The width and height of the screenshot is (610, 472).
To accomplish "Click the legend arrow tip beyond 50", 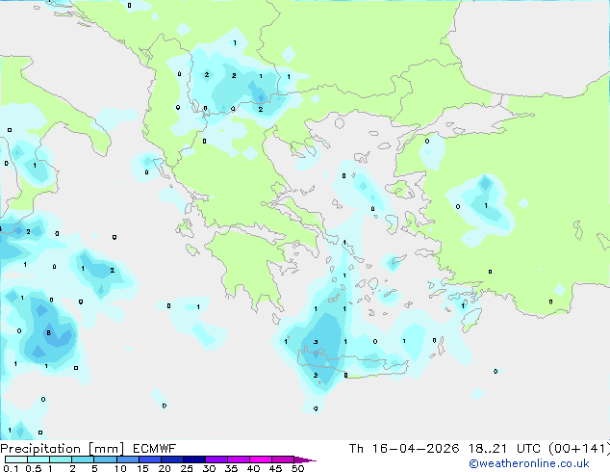I will (x=305, y=460).
